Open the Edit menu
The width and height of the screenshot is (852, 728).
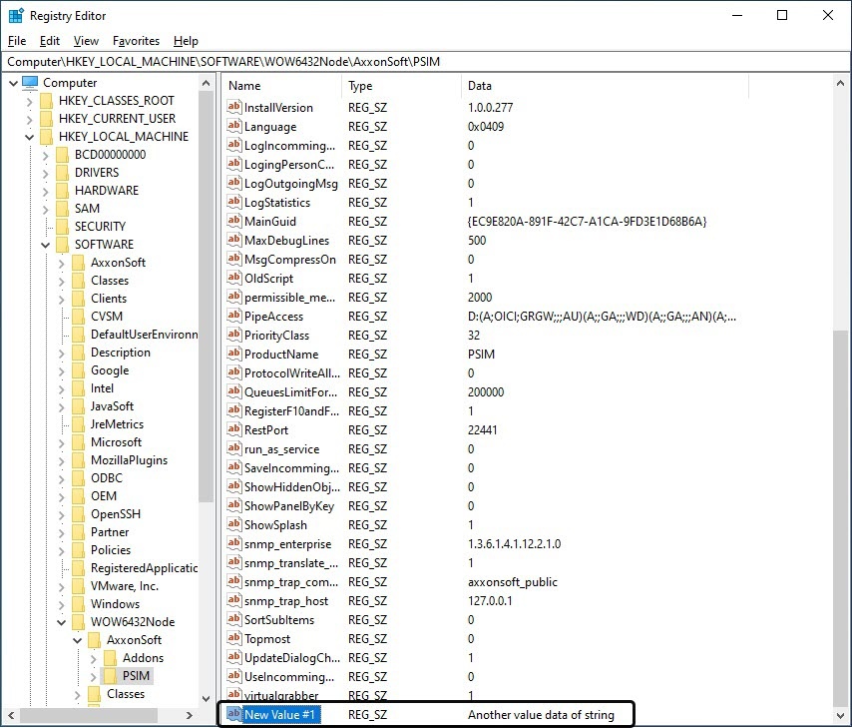coord(50,41)
